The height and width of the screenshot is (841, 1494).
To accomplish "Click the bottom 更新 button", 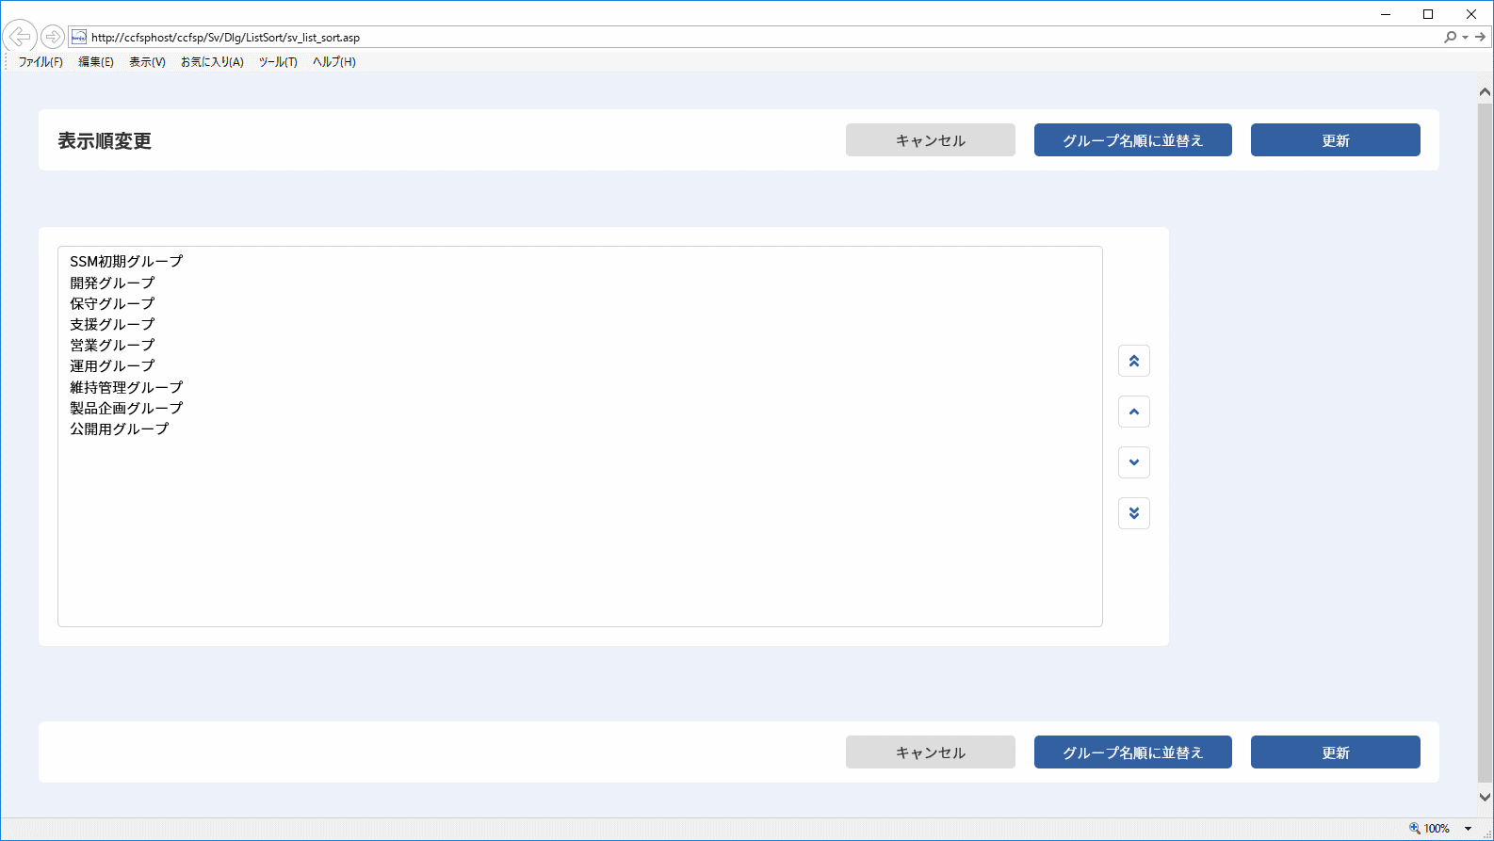I will (x=1336, y=752).
